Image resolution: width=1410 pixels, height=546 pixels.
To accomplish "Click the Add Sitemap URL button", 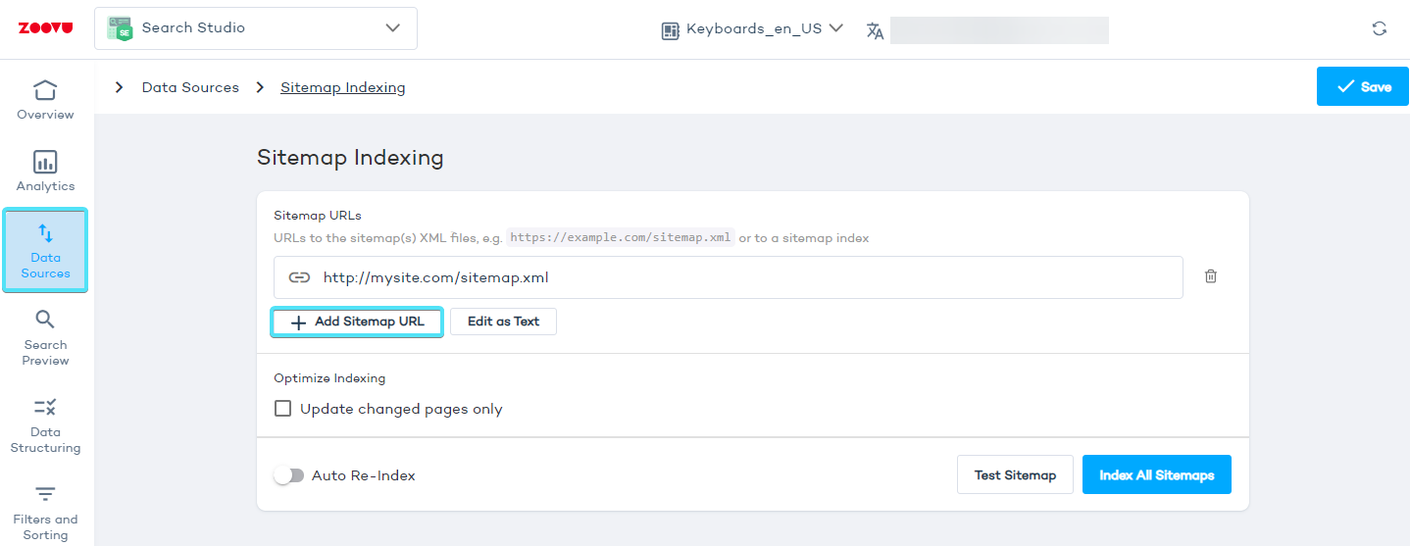I will pyautogui.click(x=357, y=322).
